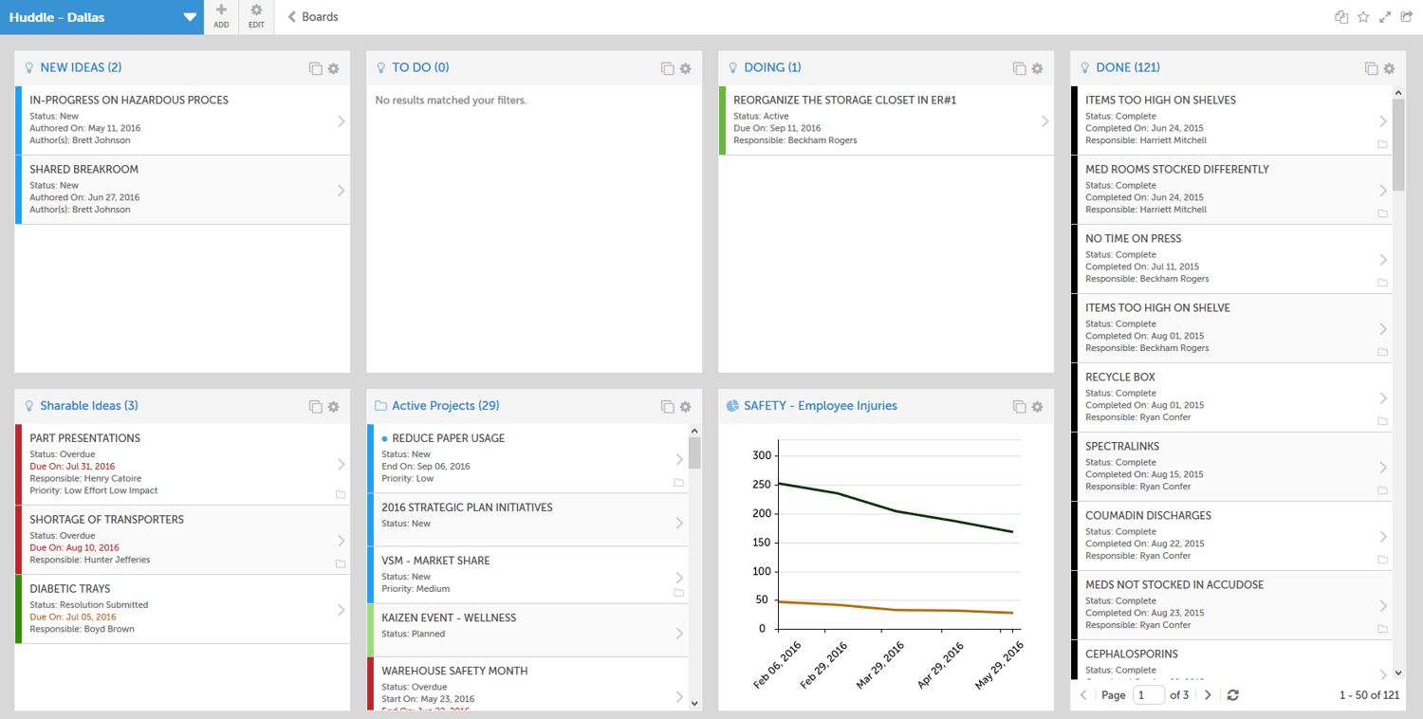The height and width of the screenshot is (719, 1423).
Task: Open the settings gear on the DONE panel
Action: (1389, 68)
